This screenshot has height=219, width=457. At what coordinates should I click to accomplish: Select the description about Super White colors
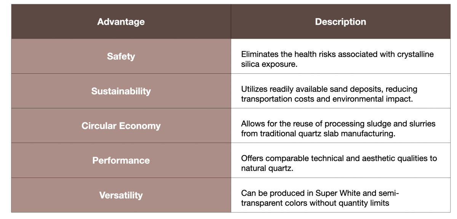[320, 198]
